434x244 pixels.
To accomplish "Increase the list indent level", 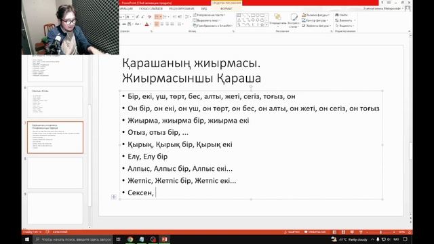I will click(x=180, y=17).
